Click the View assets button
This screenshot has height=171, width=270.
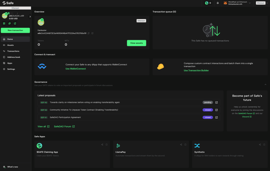(136, 43)
